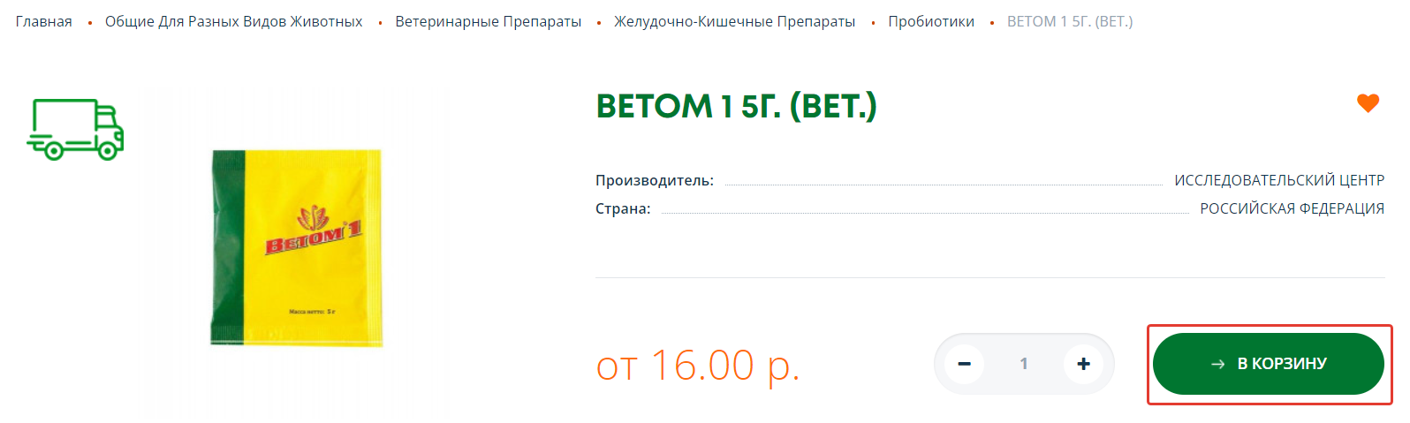Click the green delivery truck icon
Image resolution: width=1410 pixels, height=423 pixels.
pyautogui.click(x=75, y=129)
